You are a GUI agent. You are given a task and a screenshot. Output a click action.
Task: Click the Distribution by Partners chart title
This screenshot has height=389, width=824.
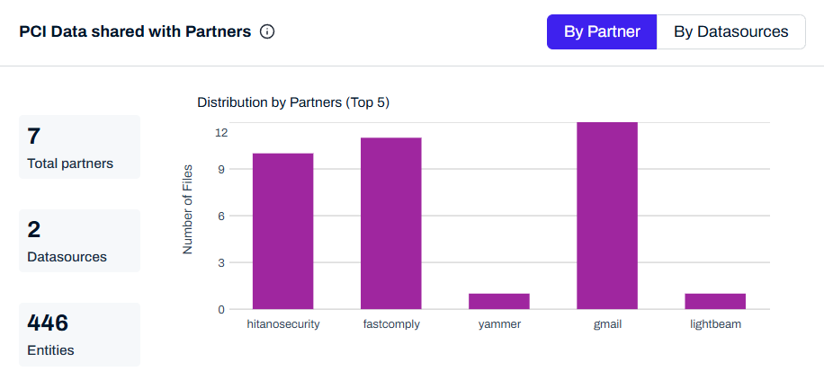point(293,102)
